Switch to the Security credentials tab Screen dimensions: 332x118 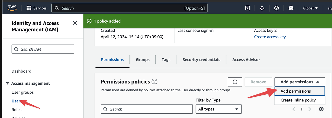[x=201, y=60]
